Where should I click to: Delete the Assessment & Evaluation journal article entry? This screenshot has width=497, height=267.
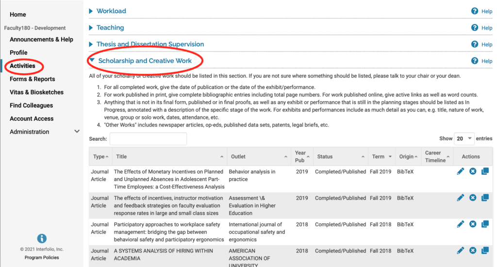pos(473,198)
